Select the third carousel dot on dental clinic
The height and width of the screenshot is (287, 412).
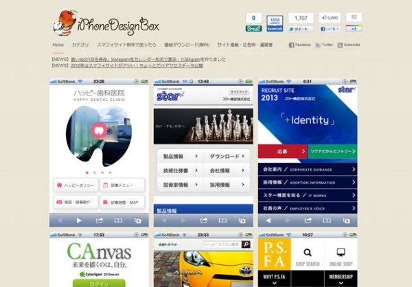[102, 172]
